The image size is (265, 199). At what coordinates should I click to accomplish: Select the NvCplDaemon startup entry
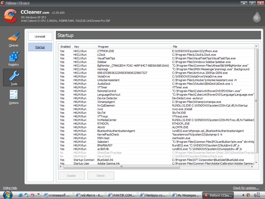point(156,105)
